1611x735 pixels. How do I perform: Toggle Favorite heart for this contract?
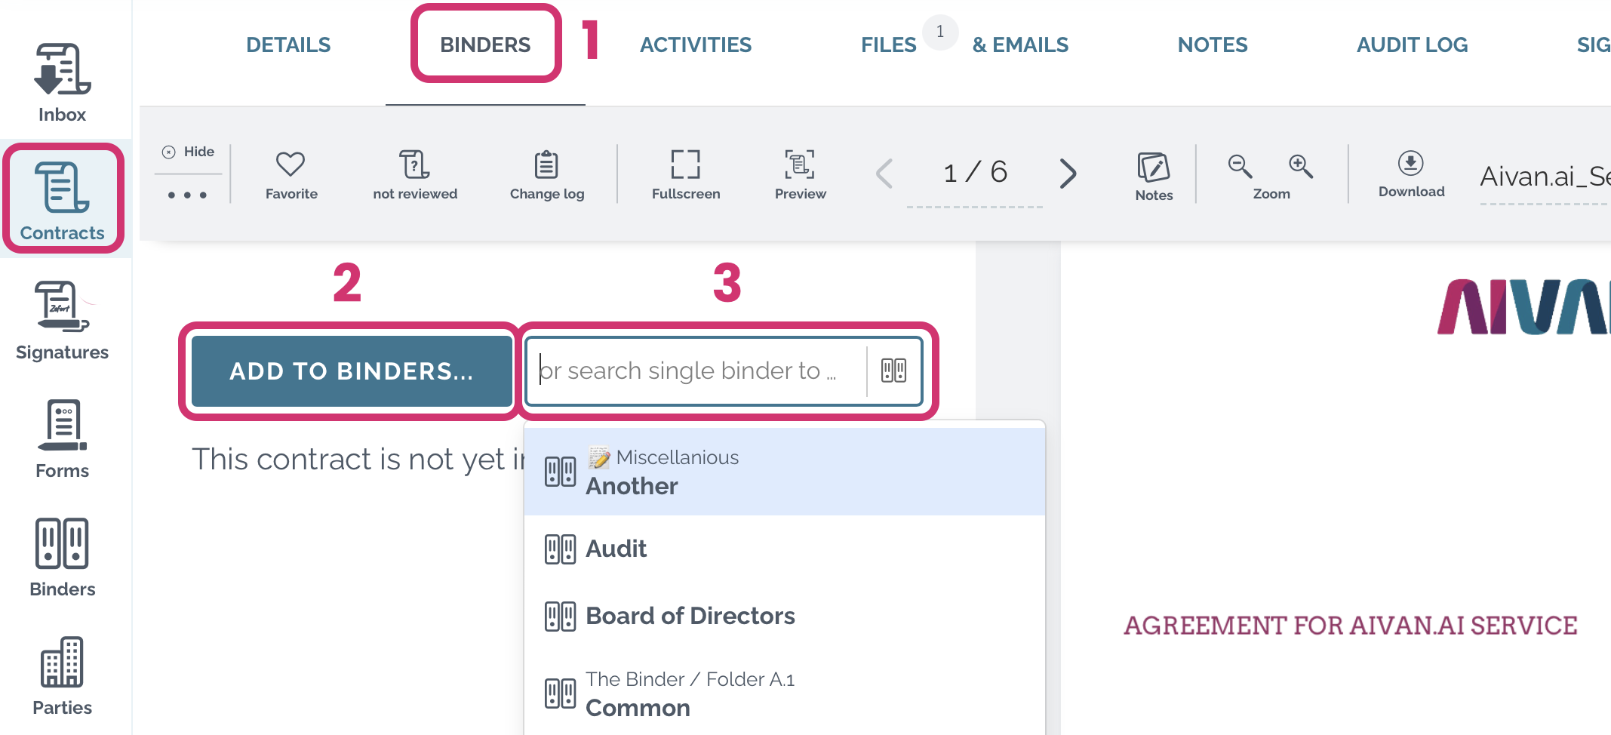click(291, 175)
